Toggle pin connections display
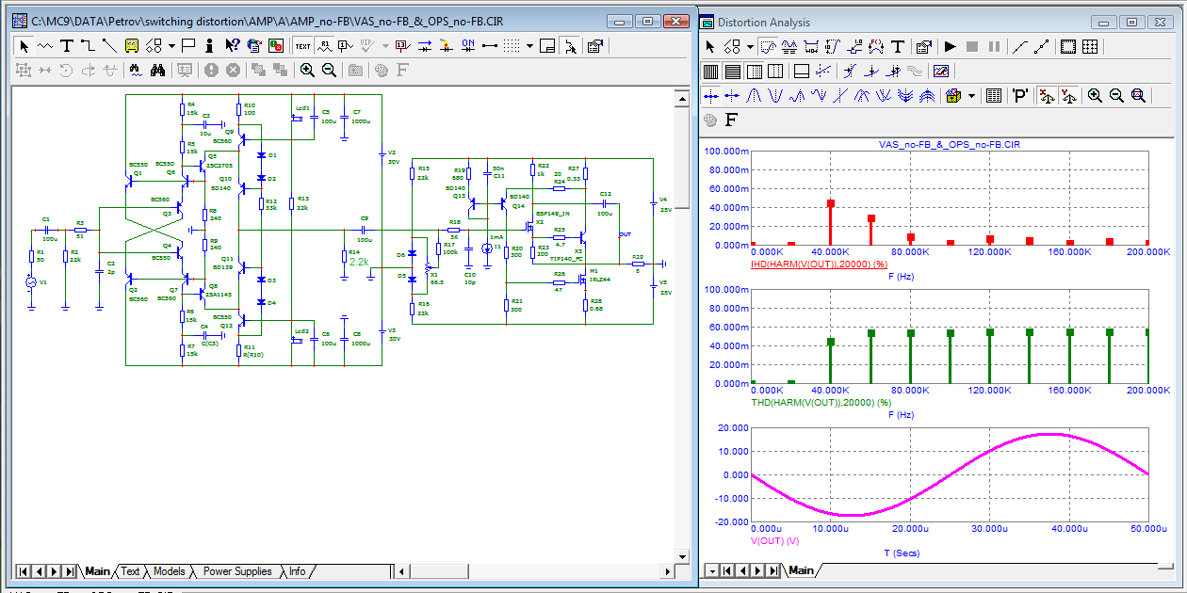This screenshot has height=593, width=1187. pos(489,45)
